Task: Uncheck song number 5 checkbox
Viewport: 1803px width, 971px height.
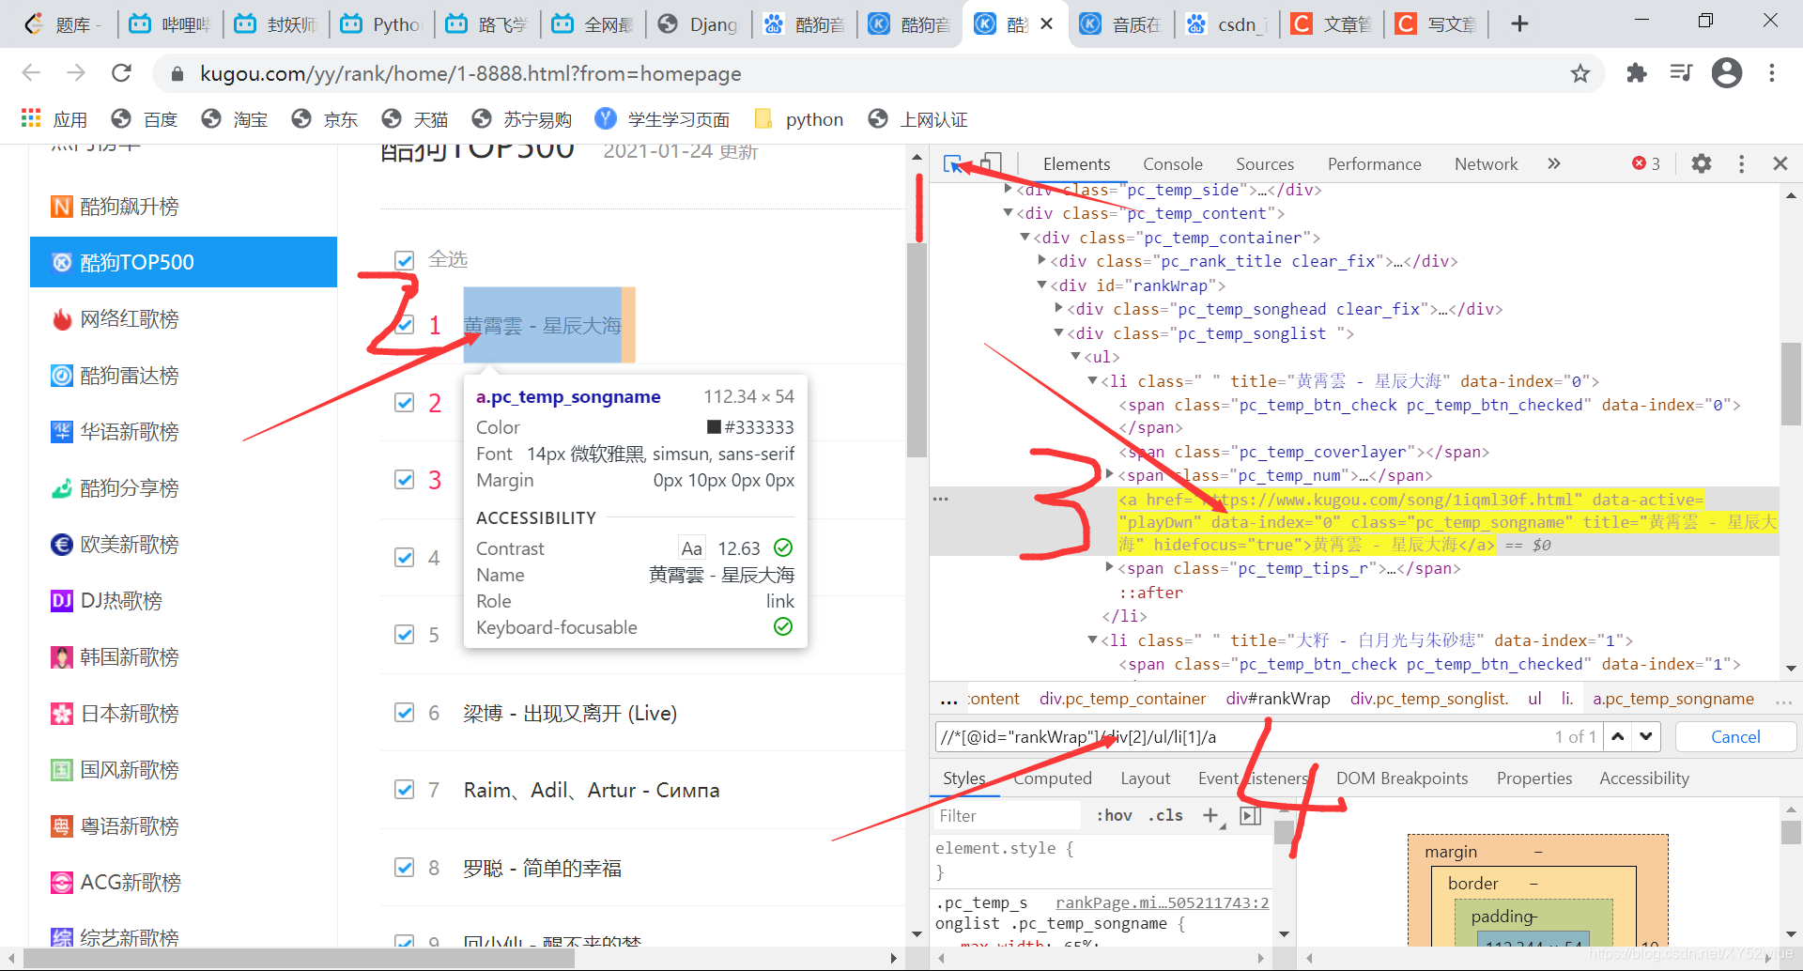Action: (405, 635)
